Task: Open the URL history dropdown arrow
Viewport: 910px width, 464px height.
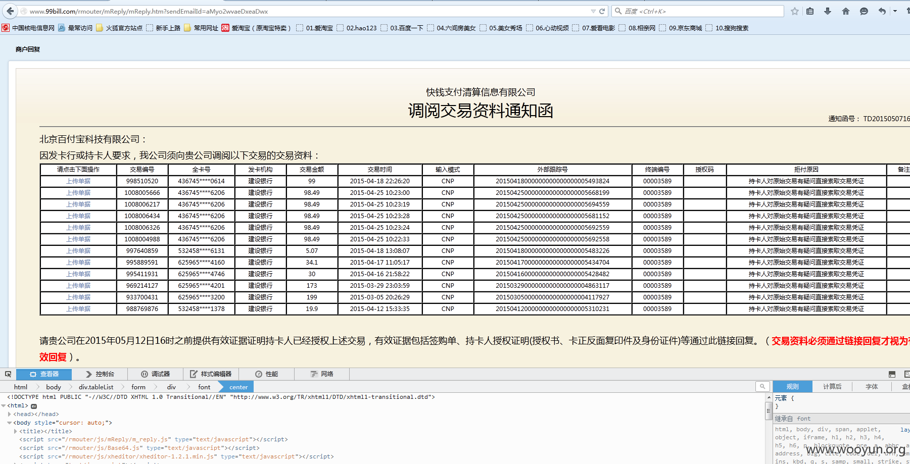Action: pos(593,11)
